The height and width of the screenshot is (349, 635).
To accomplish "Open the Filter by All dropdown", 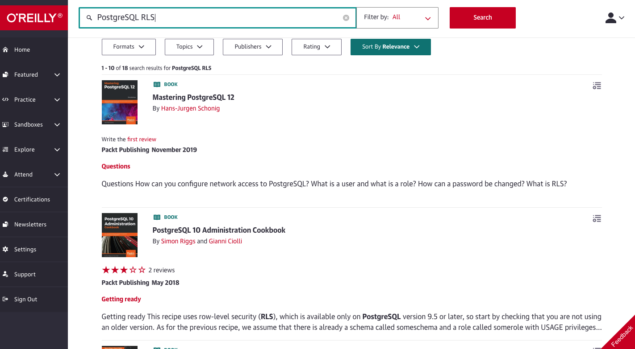I will pyautogui.click(x=397, y=18).
